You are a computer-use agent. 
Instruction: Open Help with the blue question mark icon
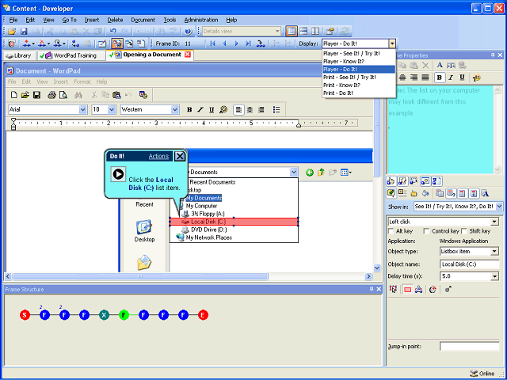point(189,32)
